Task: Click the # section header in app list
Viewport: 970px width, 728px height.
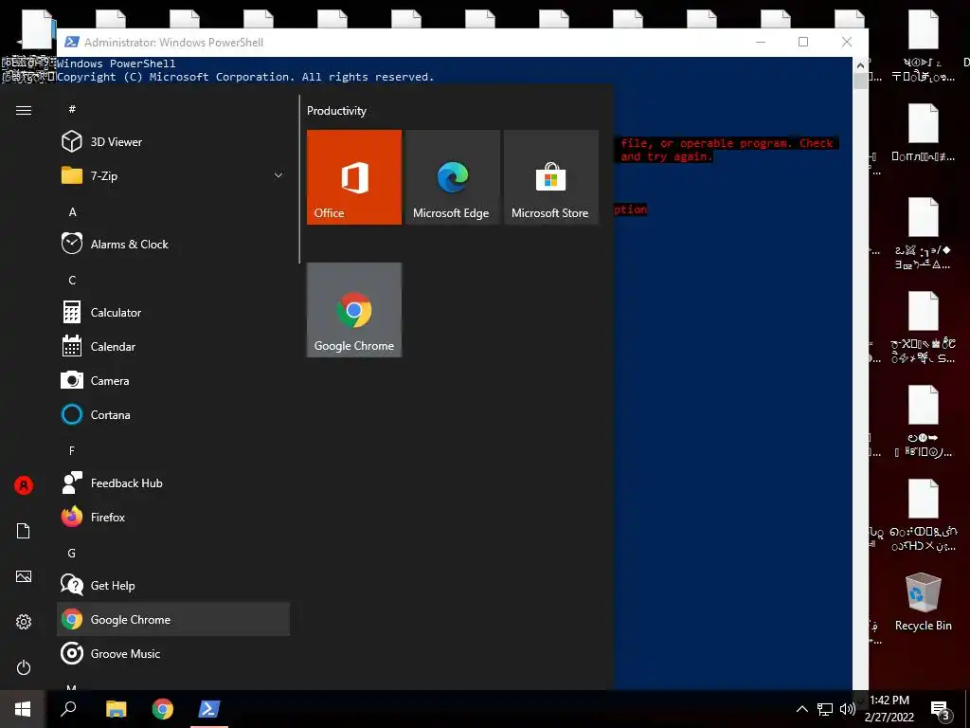Action: pos(72,109)
